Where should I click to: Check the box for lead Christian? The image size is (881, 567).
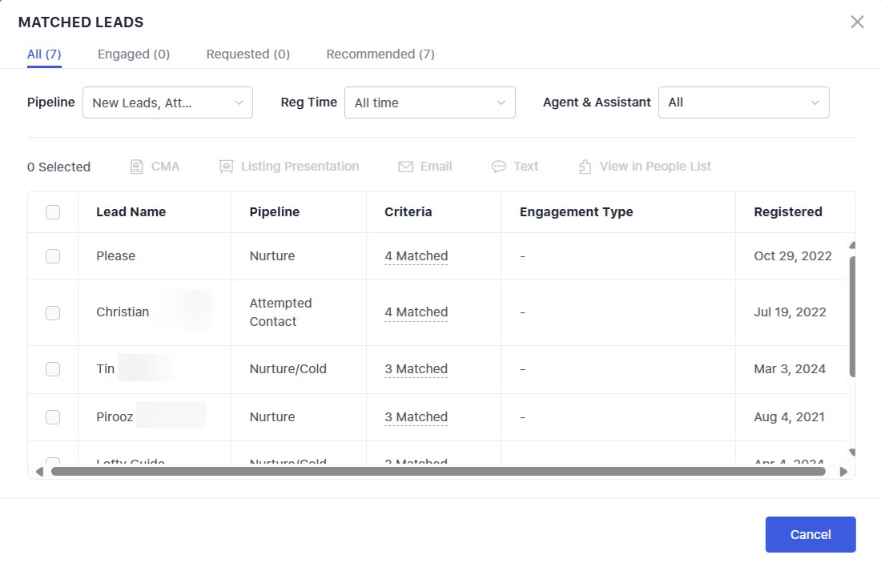53,313
